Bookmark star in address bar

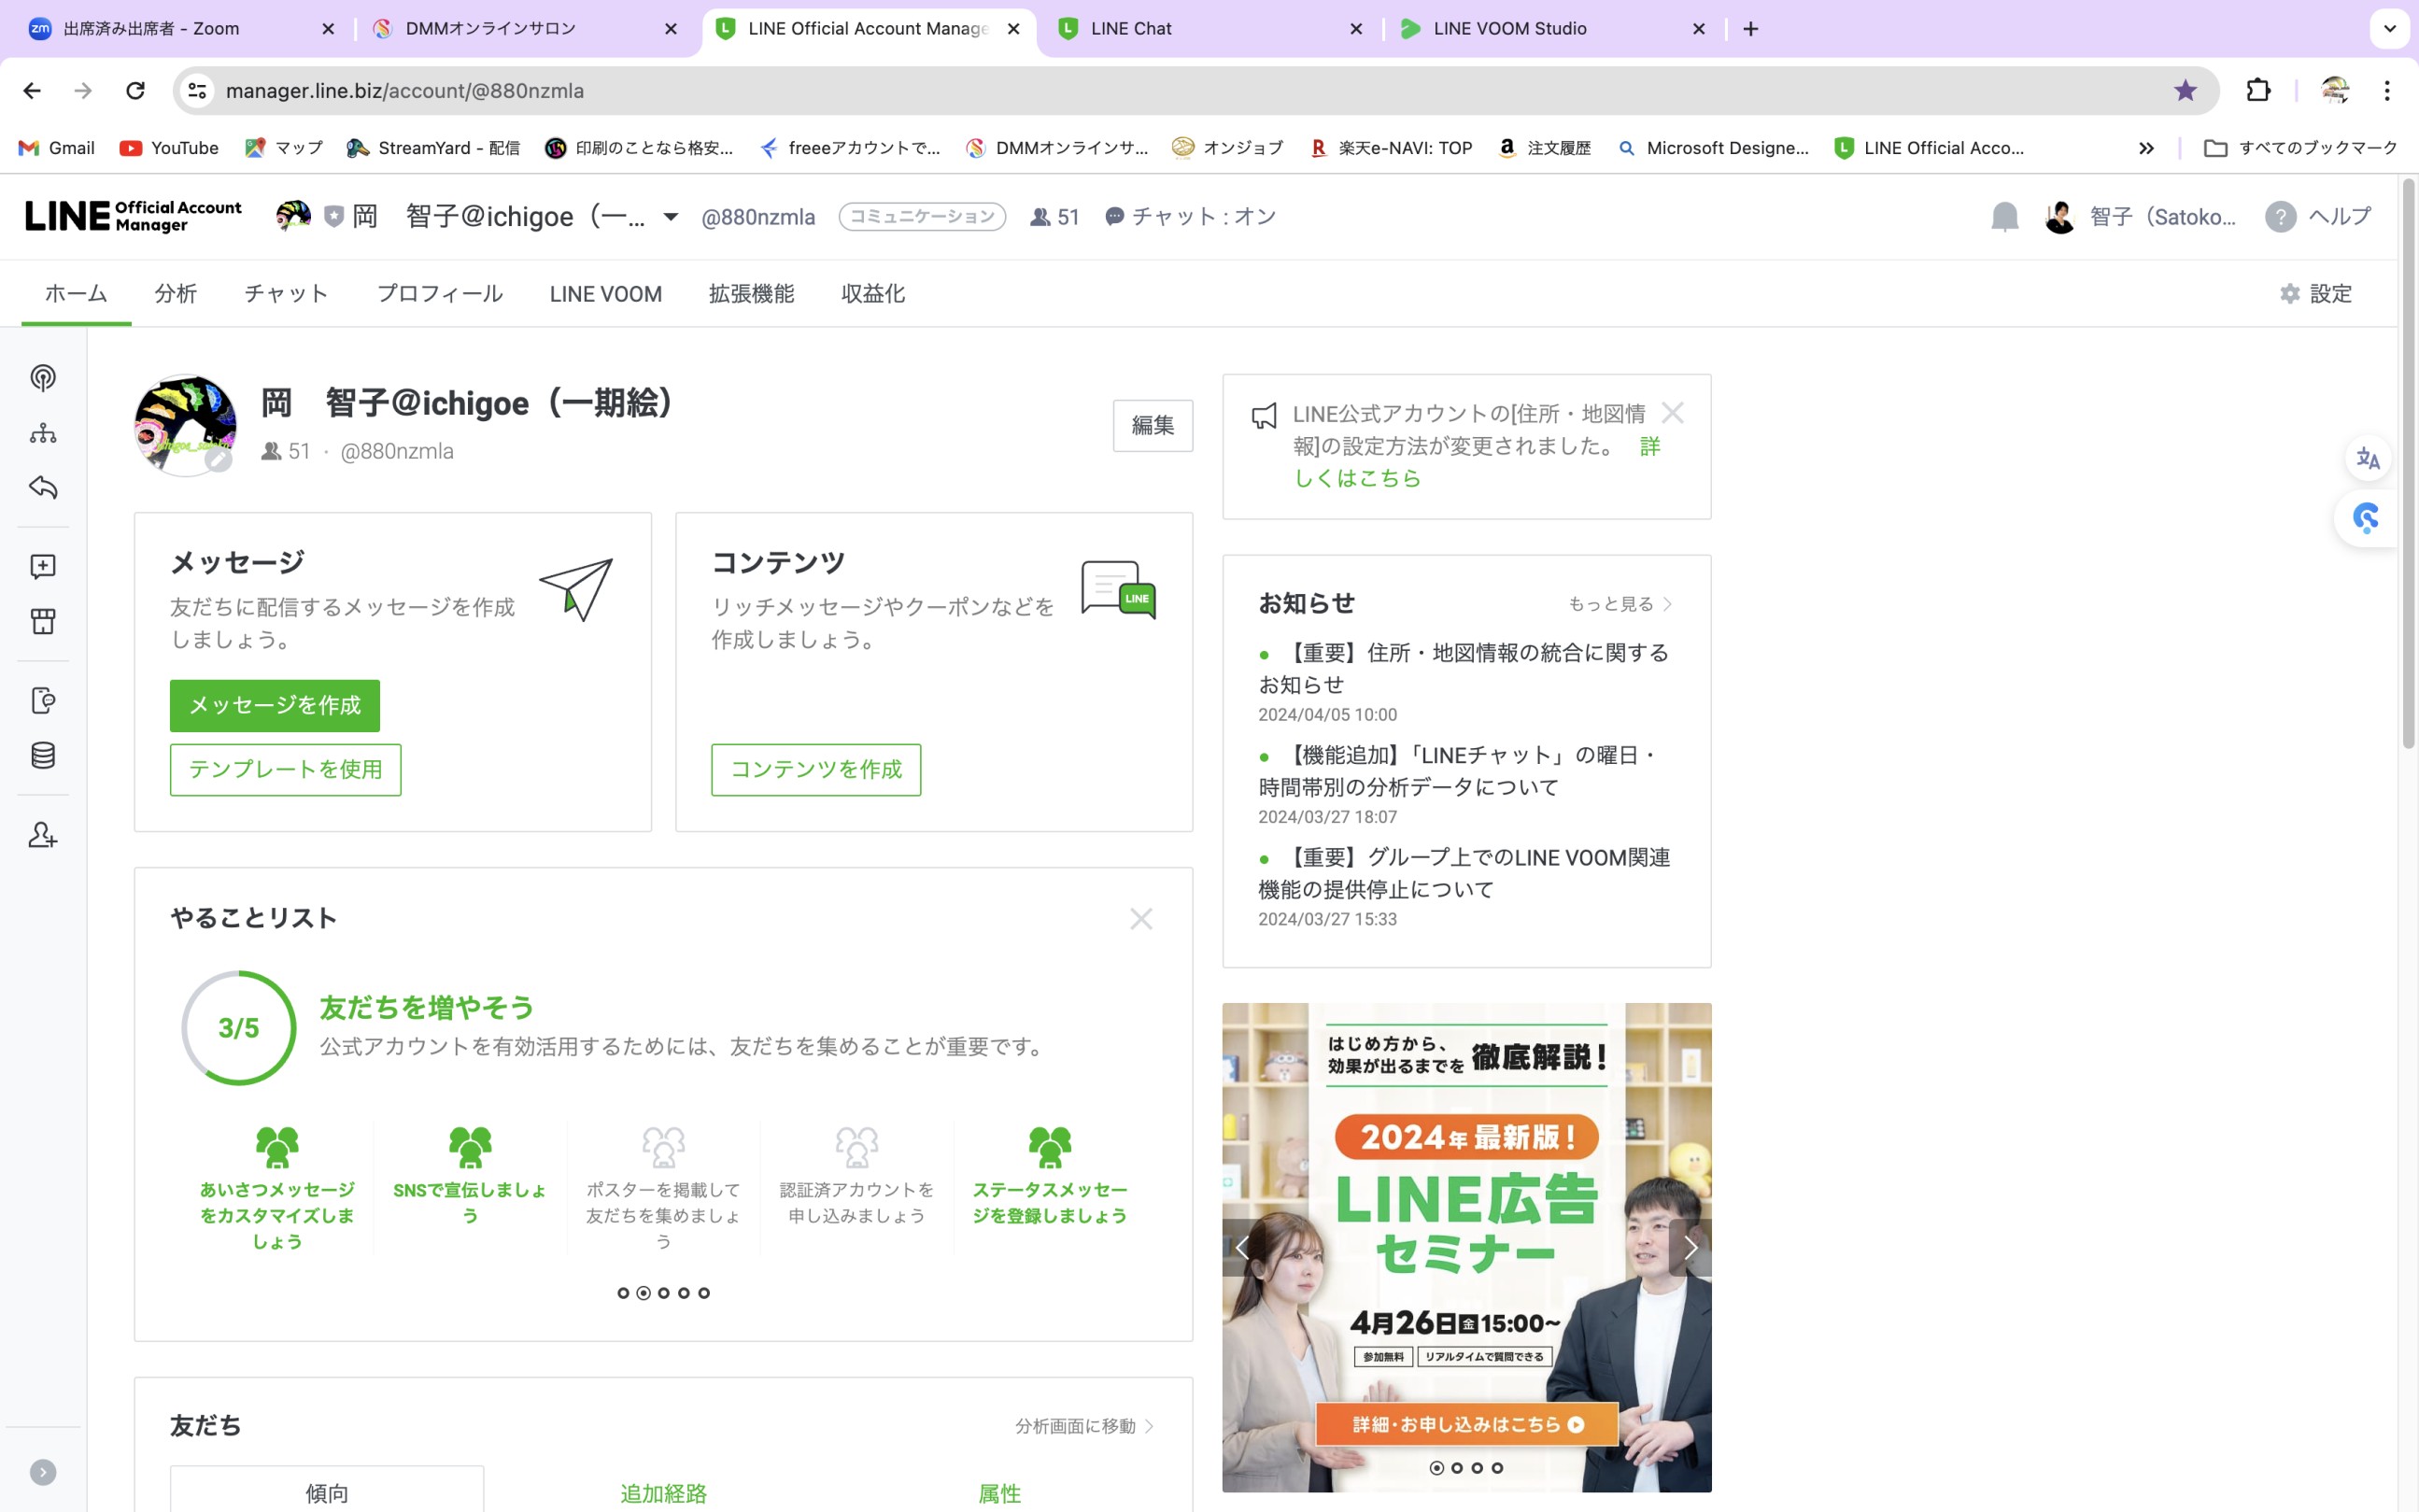pos(2185,91)
